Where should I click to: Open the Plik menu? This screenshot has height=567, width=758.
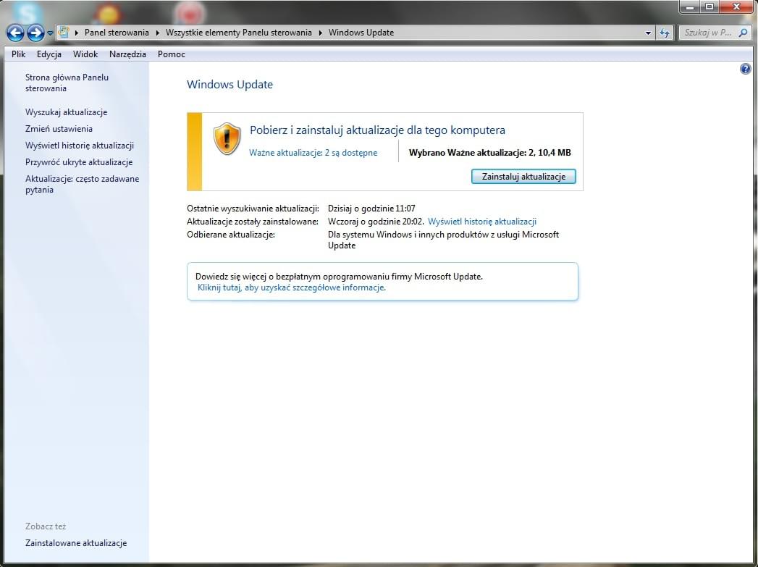point(18,54)
